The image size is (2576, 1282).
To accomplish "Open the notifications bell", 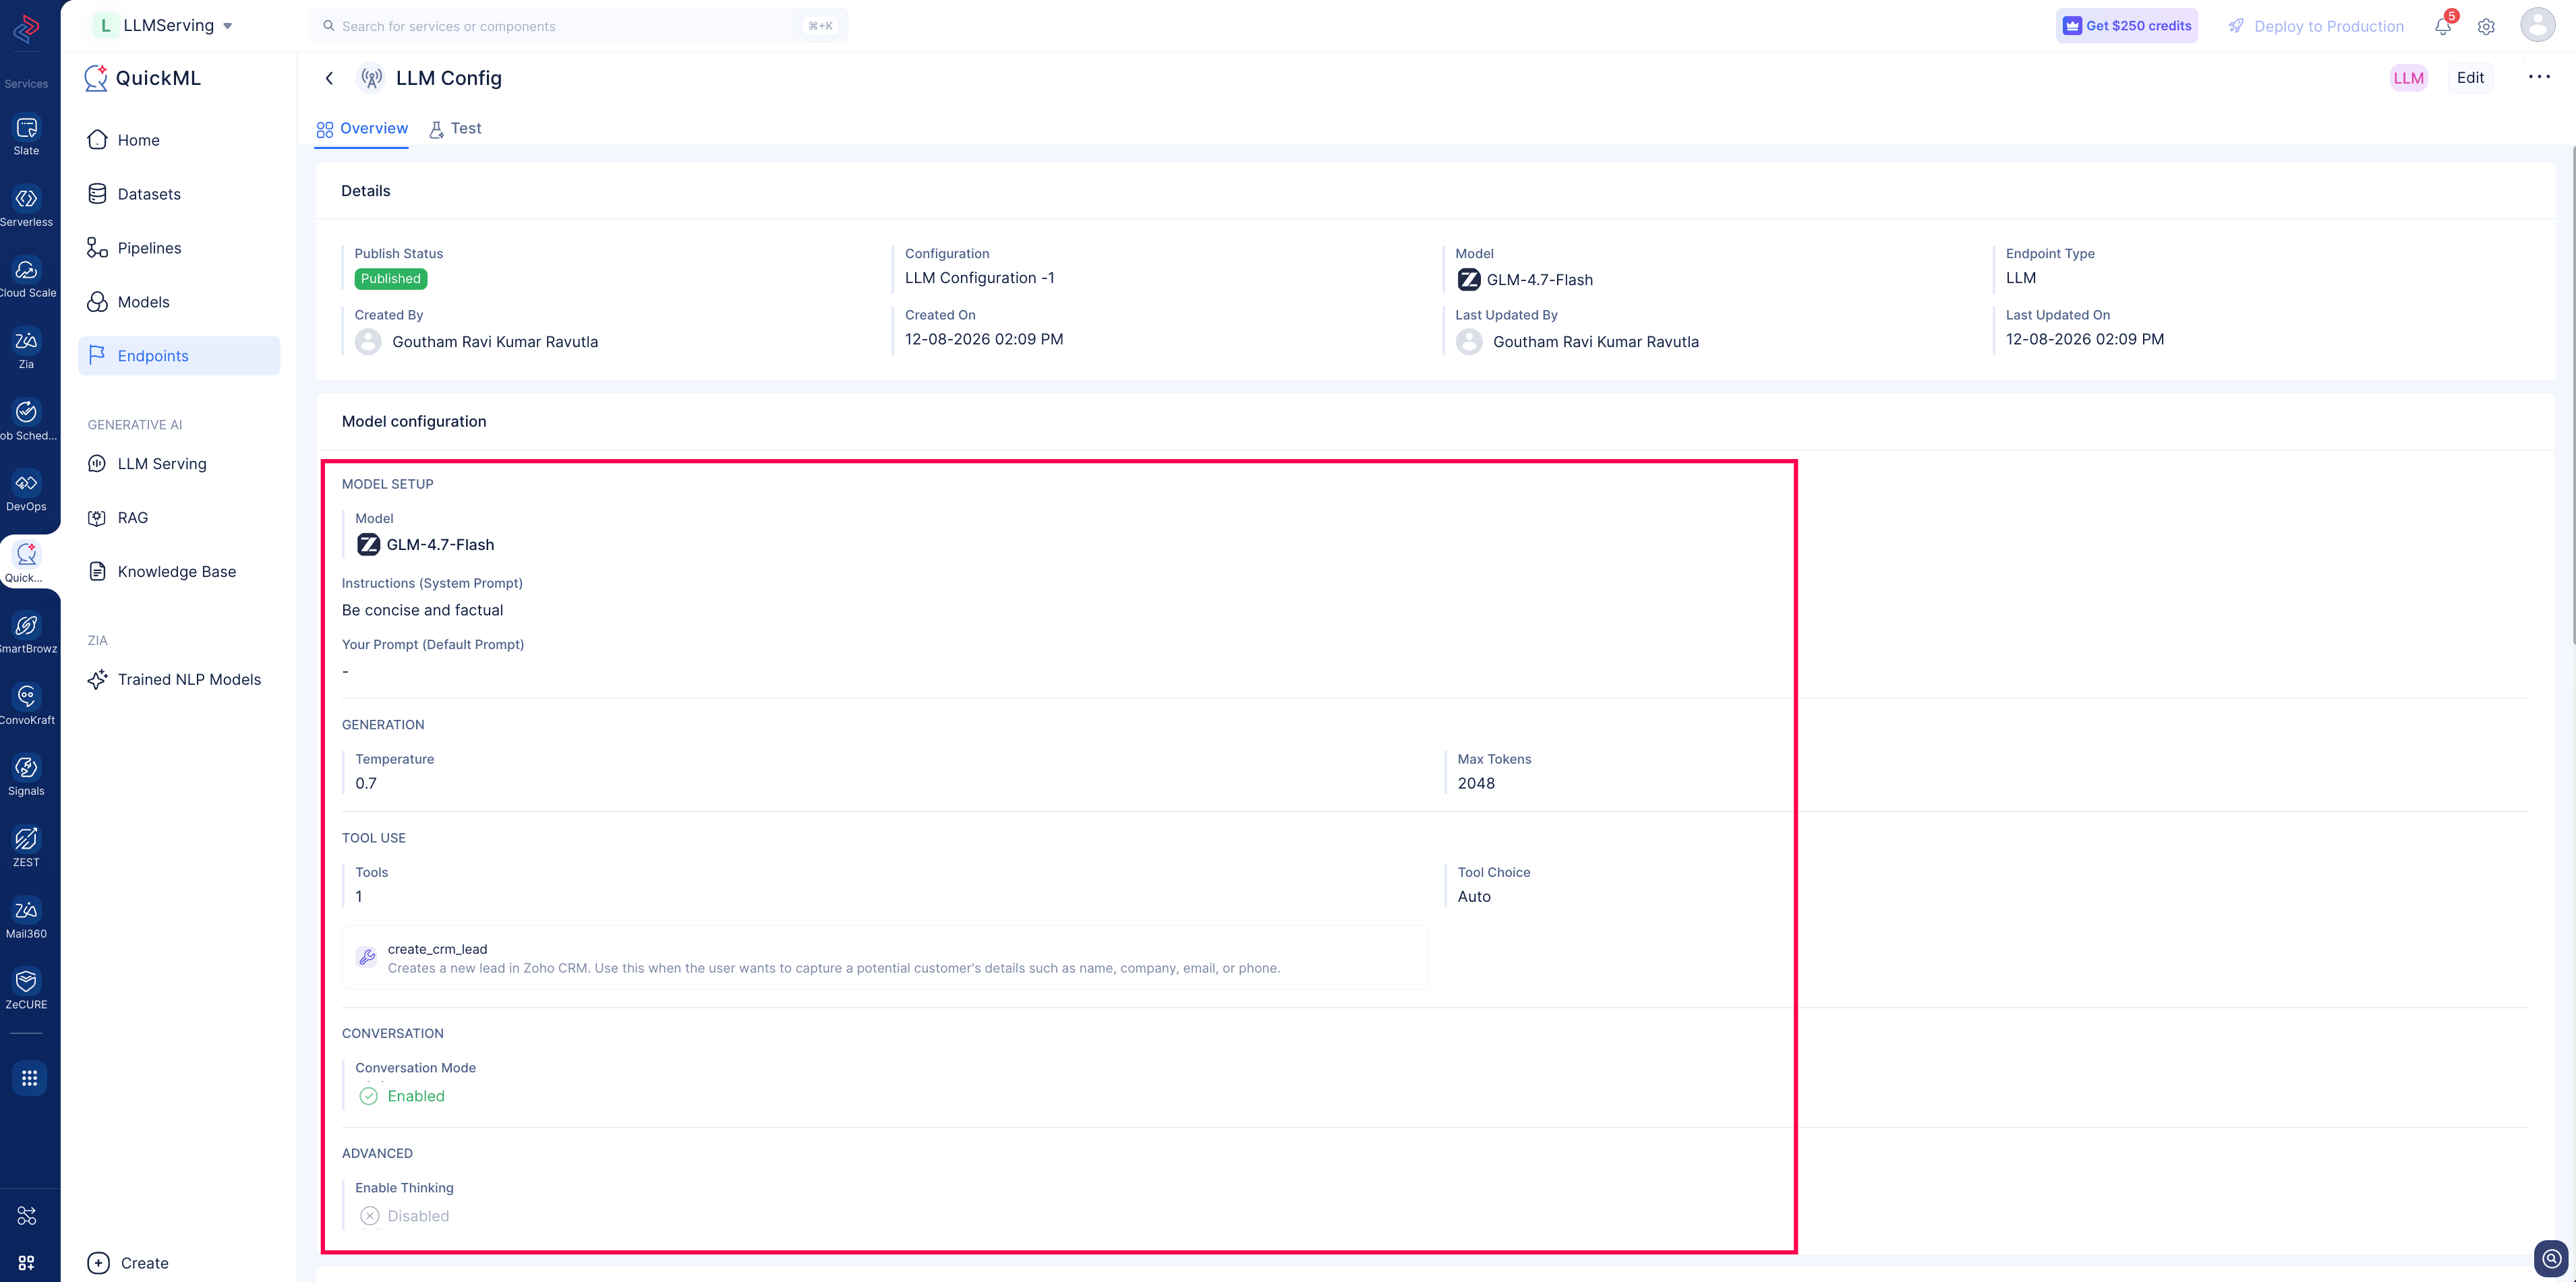I will point(2443,26).
